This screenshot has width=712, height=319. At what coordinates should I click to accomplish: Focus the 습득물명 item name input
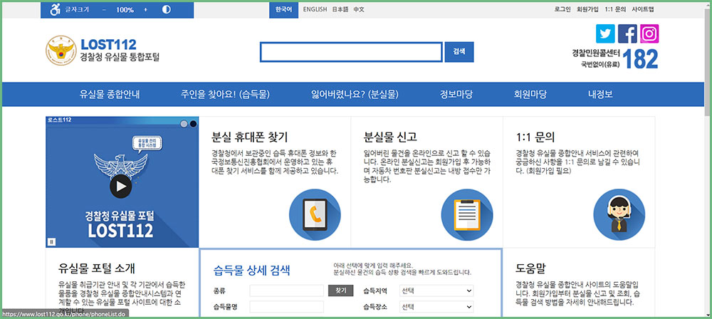click(286, 307)
